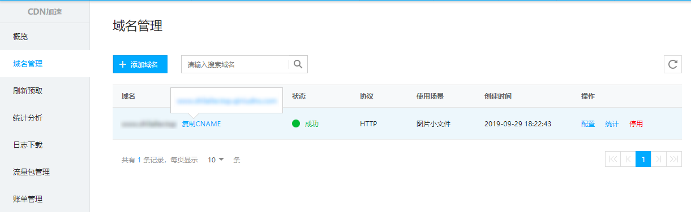Focus the domain search input field
Image resolution: width=691 pixels, height=212 pixels.
tap(235, 64)
